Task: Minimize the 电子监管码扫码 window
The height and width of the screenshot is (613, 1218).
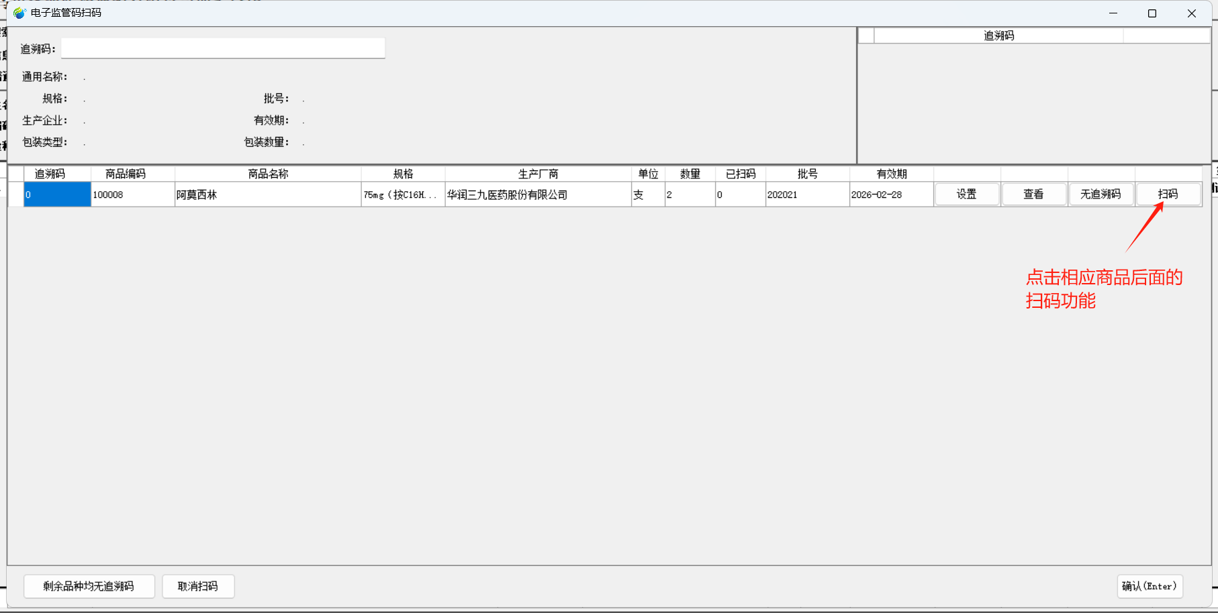Action: click(1113, 13)
